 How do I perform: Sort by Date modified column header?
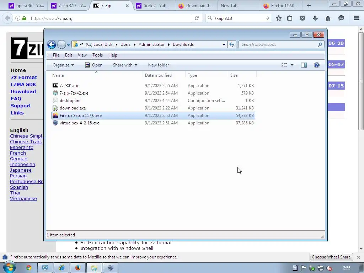[164, 75]
